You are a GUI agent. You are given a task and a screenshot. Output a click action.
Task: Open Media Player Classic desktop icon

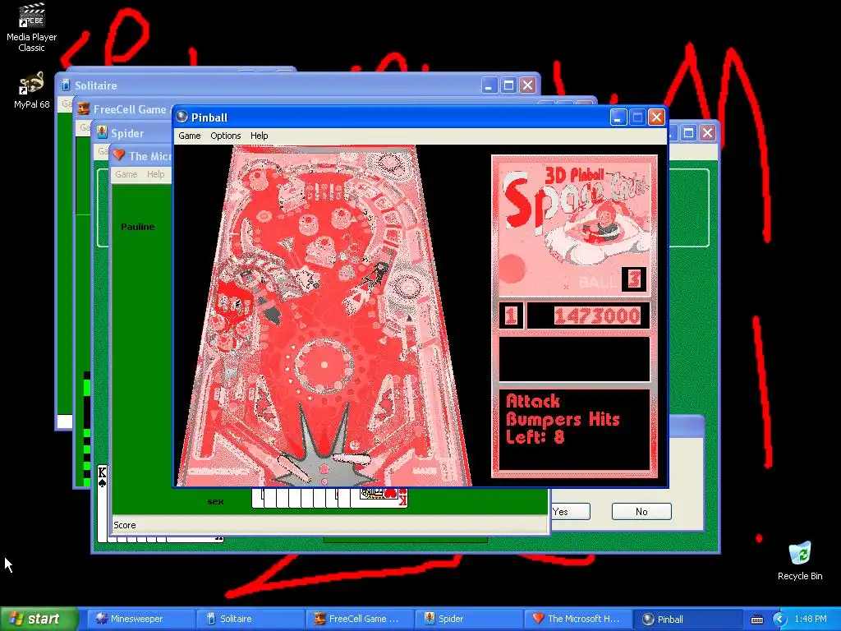coord(32,27)
